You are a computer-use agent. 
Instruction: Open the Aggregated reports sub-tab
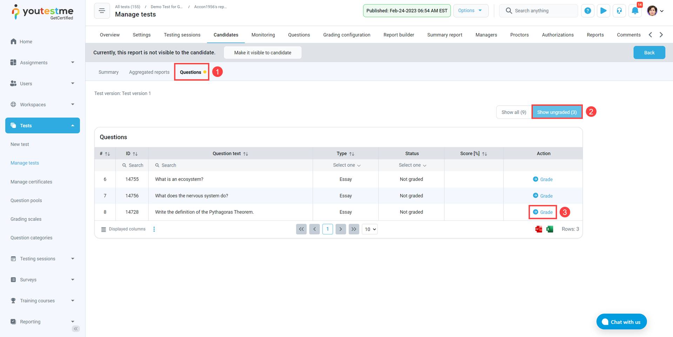click(x=149, y=72)
